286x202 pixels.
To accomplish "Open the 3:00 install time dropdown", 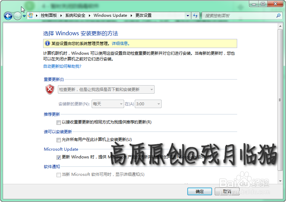I will coord(148,104).
